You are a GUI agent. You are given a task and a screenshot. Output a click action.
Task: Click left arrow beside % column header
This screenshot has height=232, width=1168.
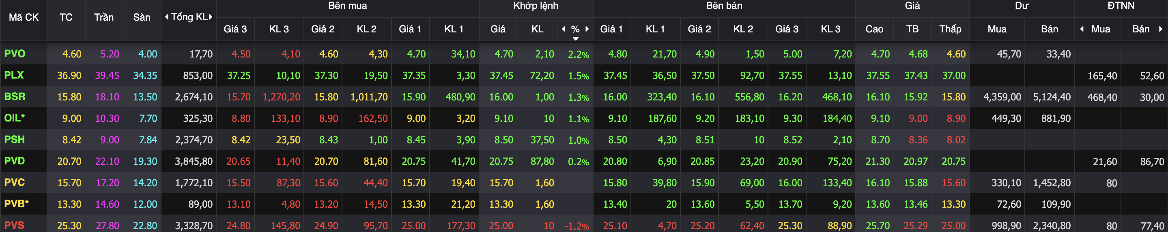tap(564, 29)
